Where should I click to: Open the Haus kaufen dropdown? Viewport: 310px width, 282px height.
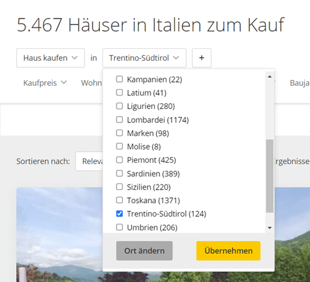click(51, 58)
